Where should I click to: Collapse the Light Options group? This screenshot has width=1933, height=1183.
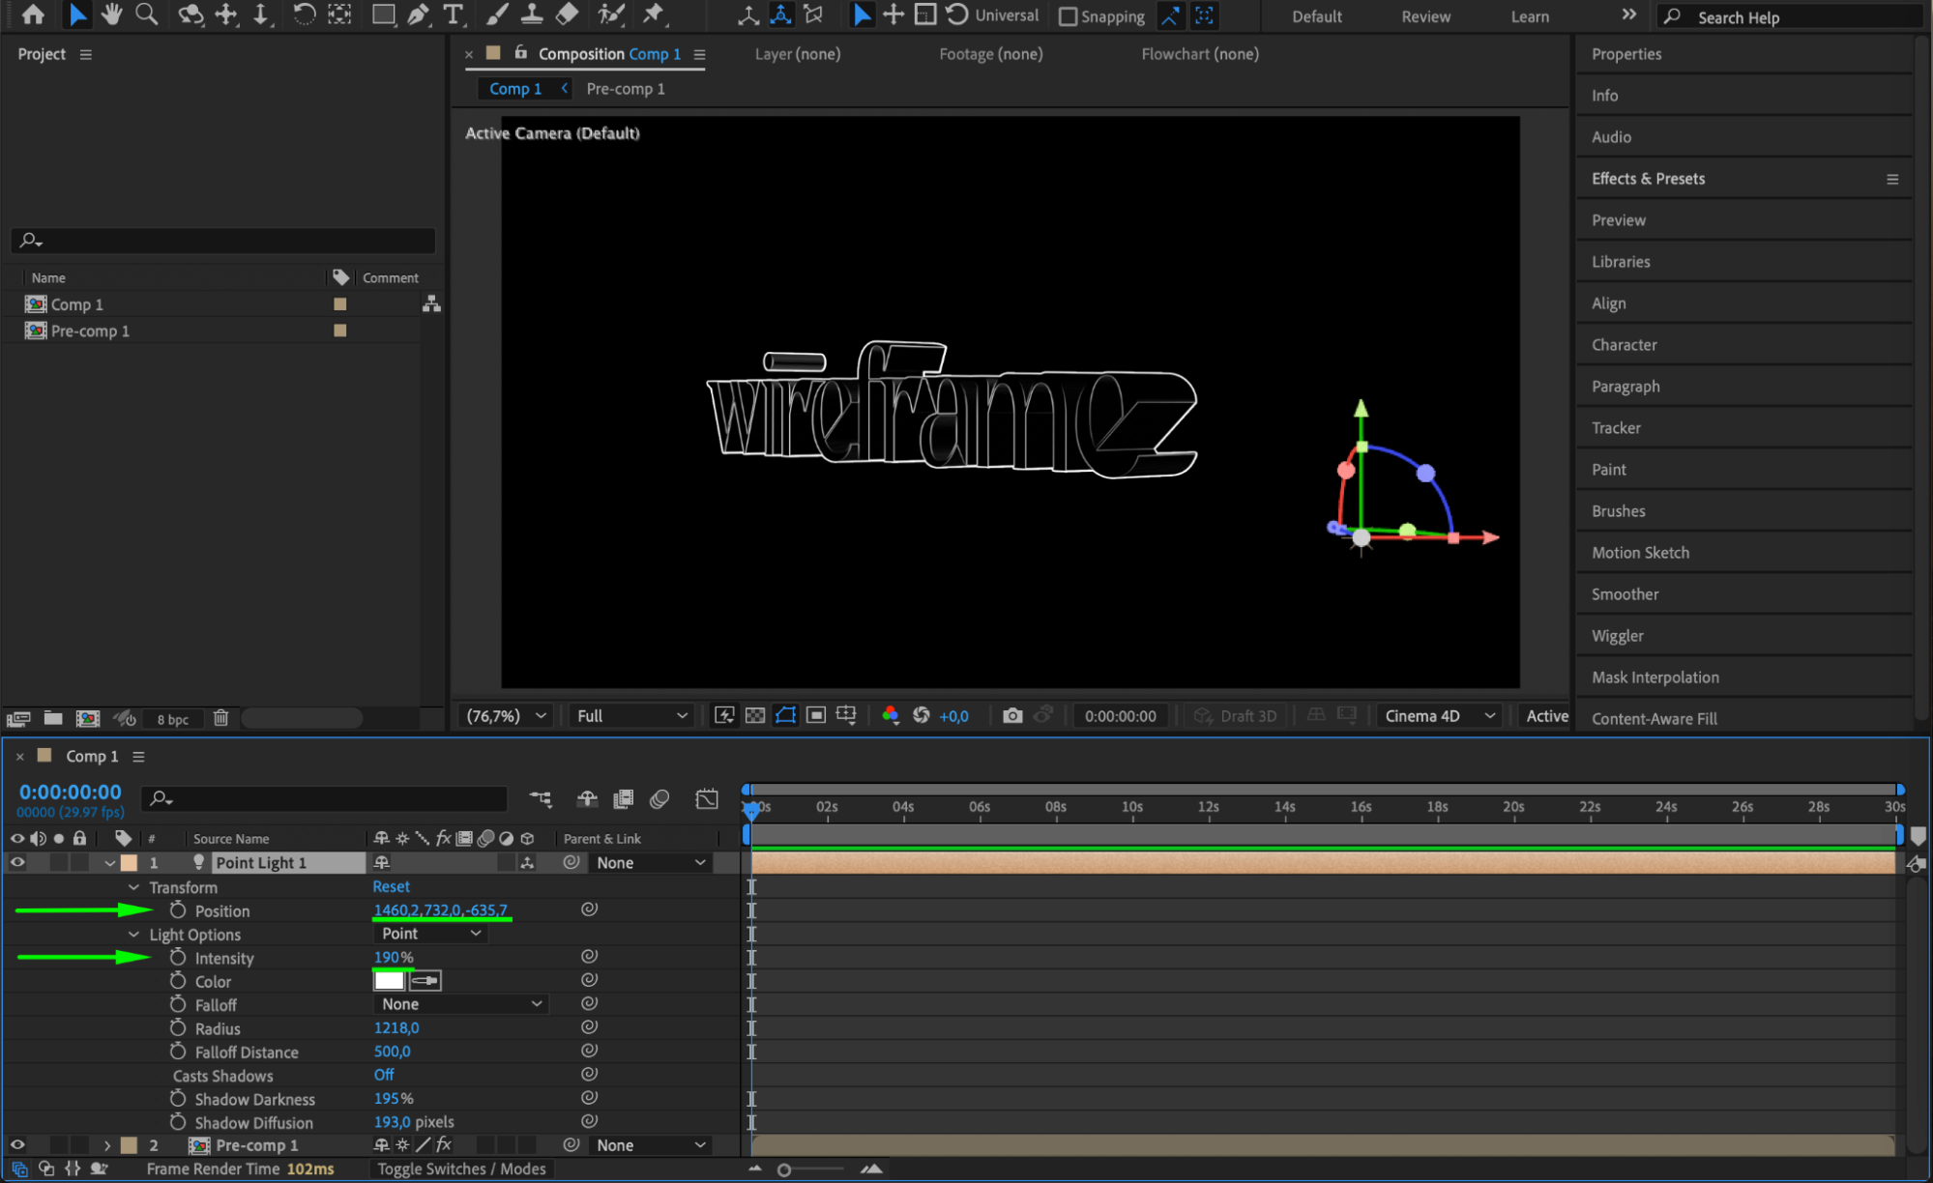pyautogui.click(x=134, y=935)
